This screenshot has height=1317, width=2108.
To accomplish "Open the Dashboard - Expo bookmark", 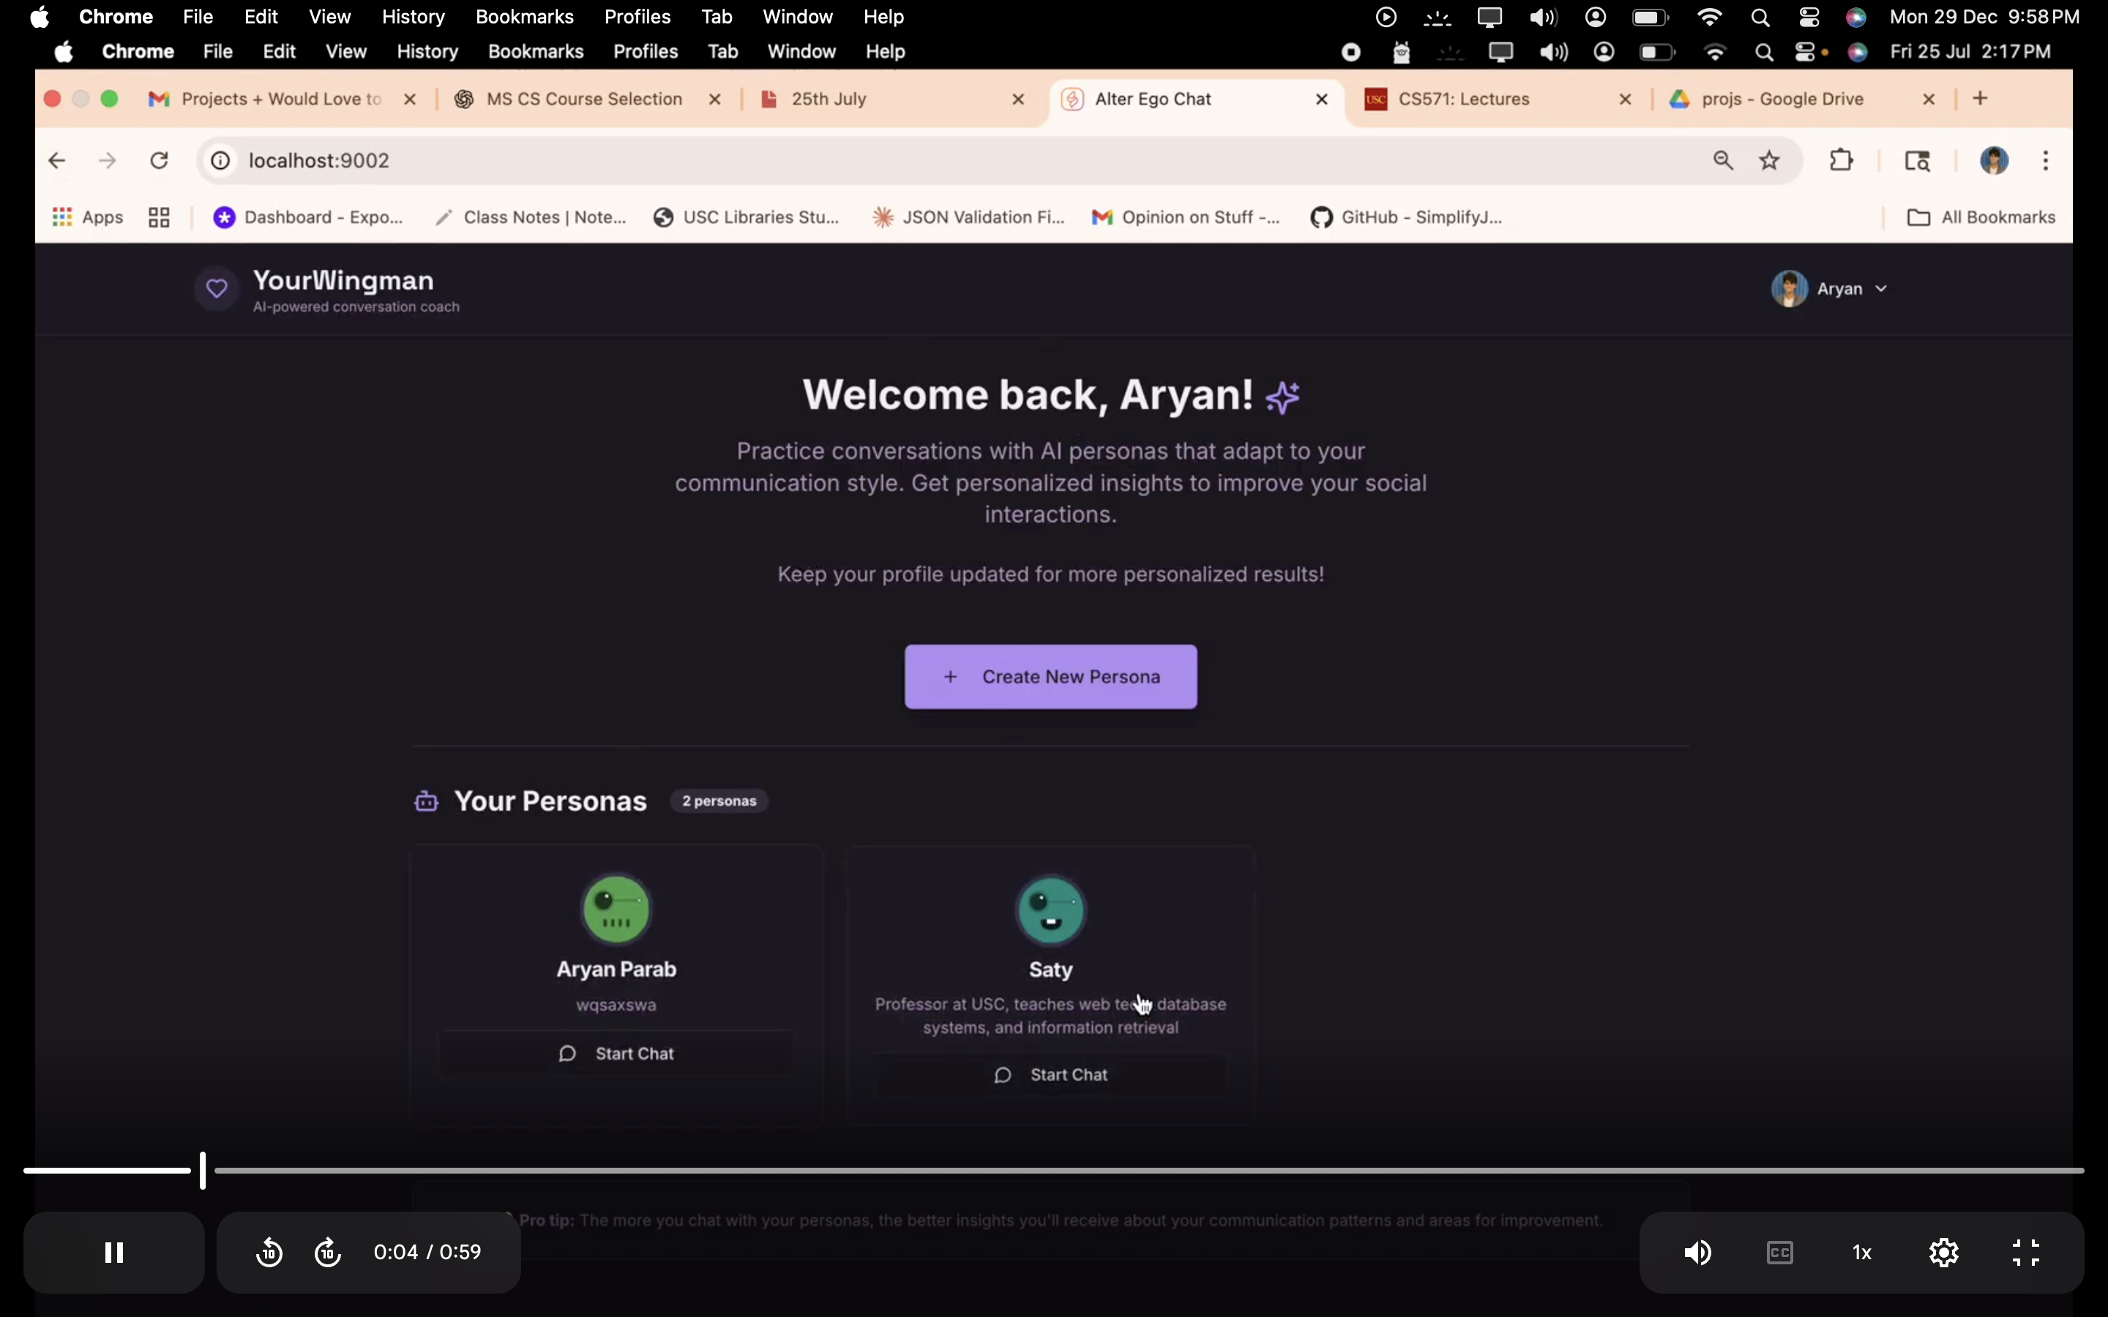I will click(308, 217).
